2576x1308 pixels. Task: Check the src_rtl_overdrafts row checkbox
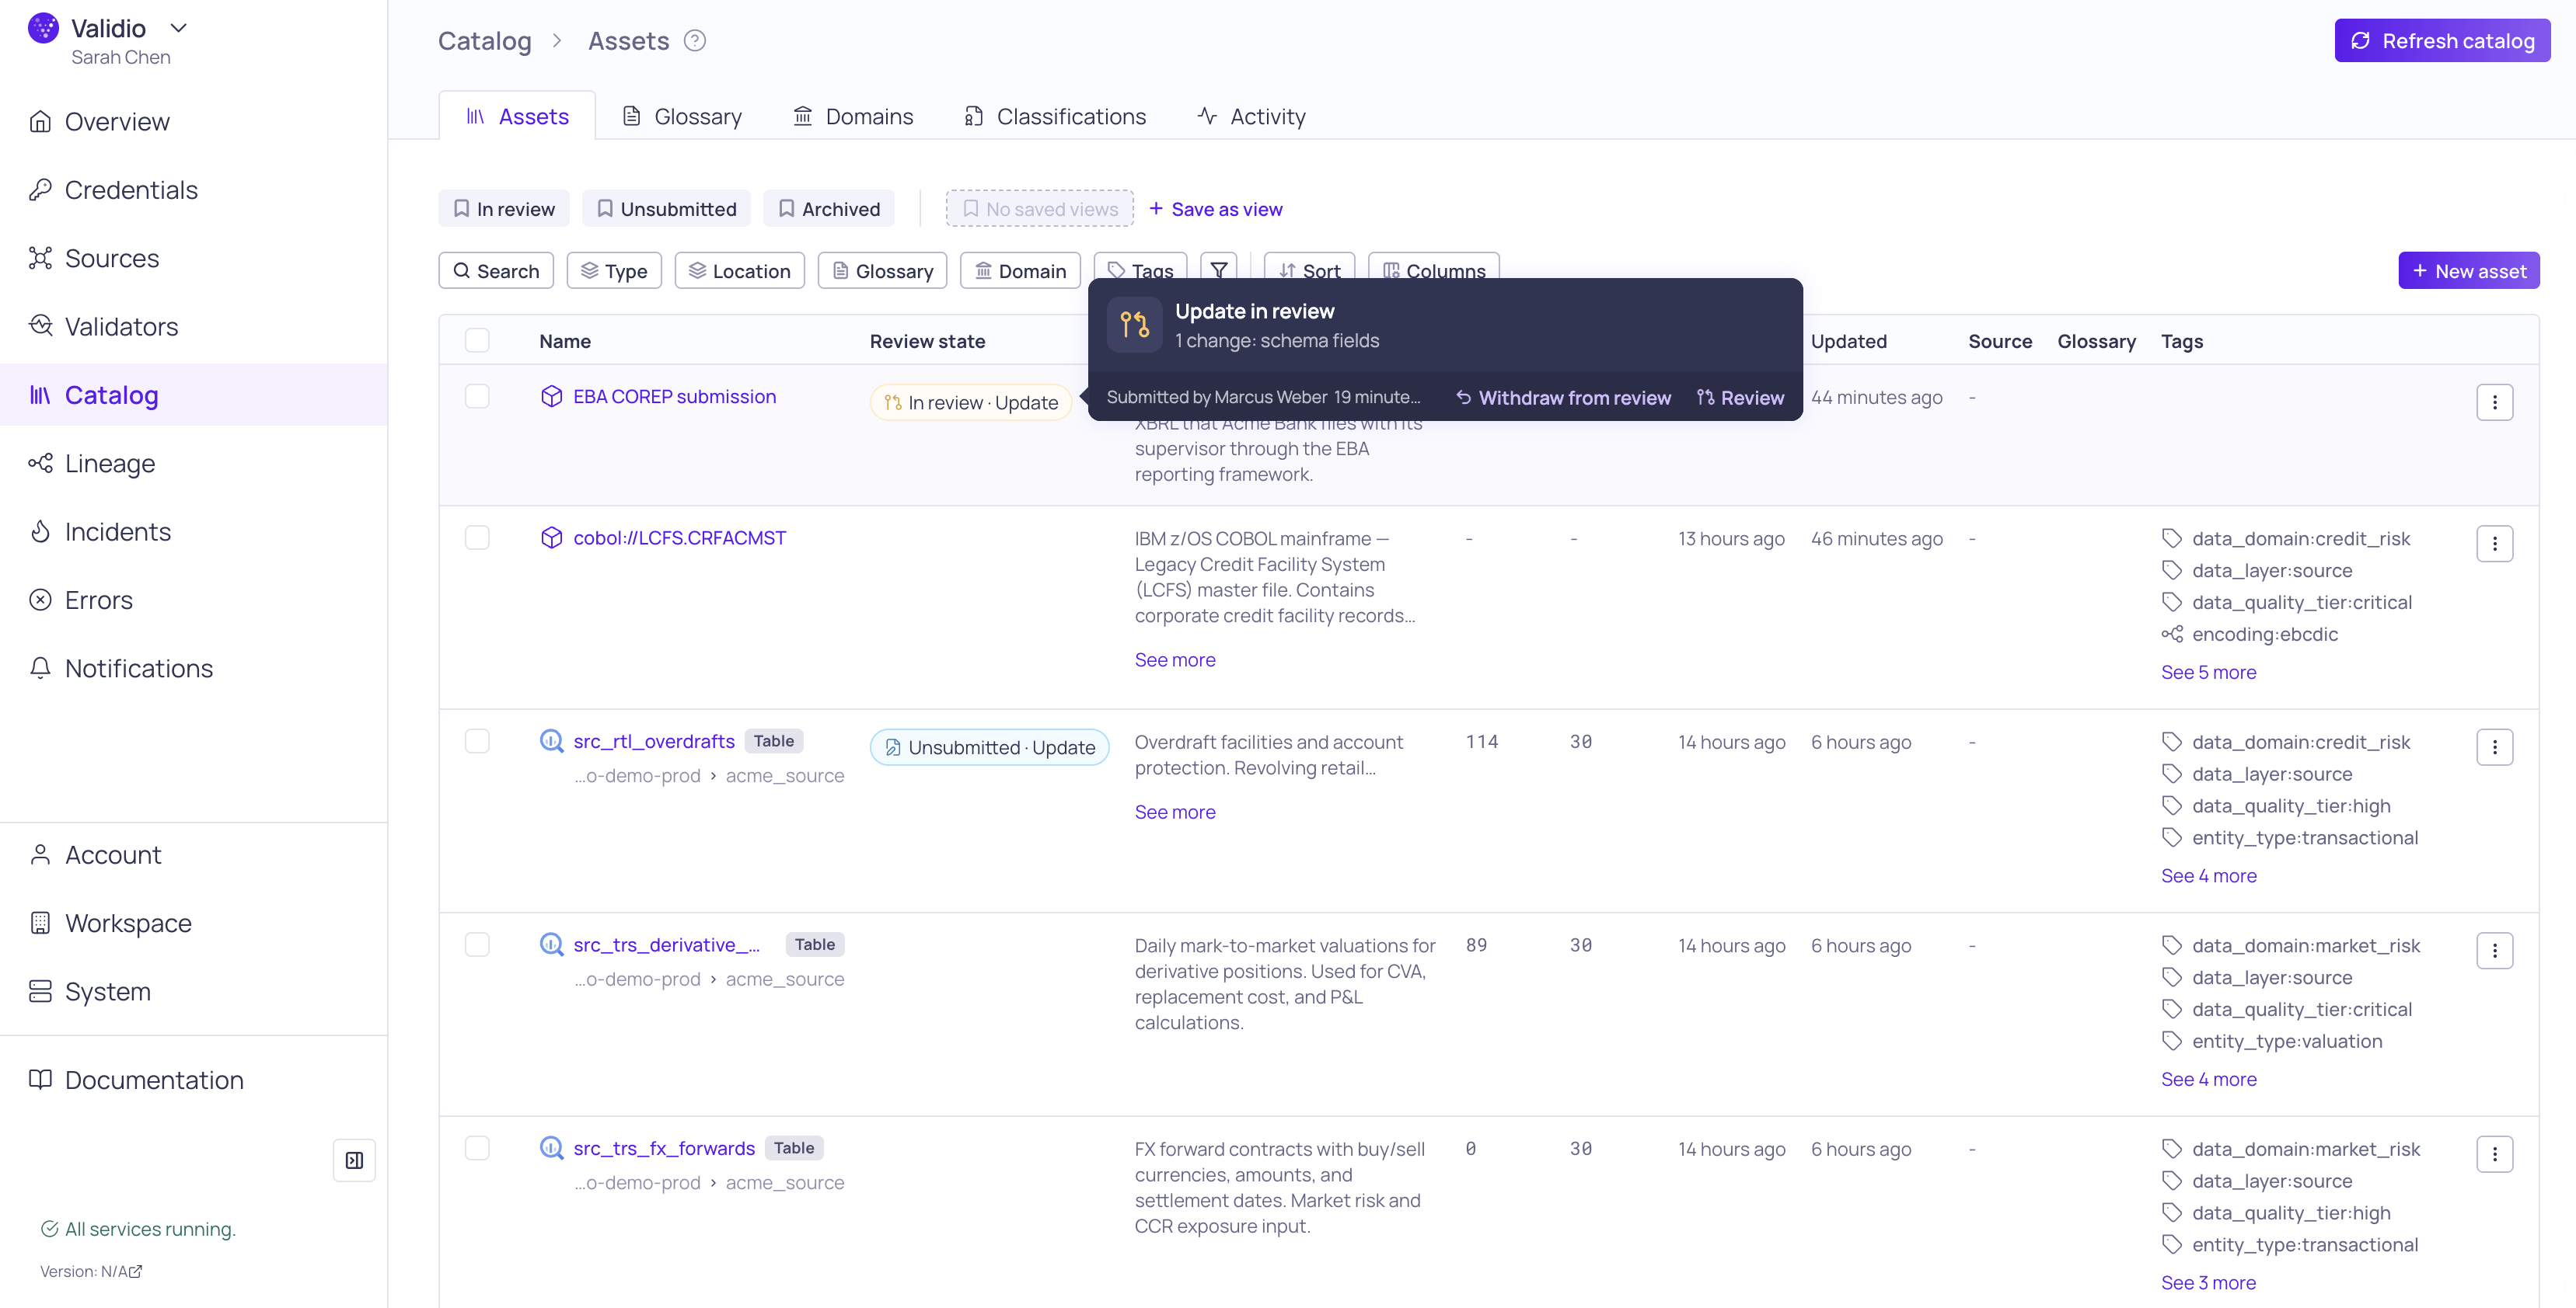(477, 742)
